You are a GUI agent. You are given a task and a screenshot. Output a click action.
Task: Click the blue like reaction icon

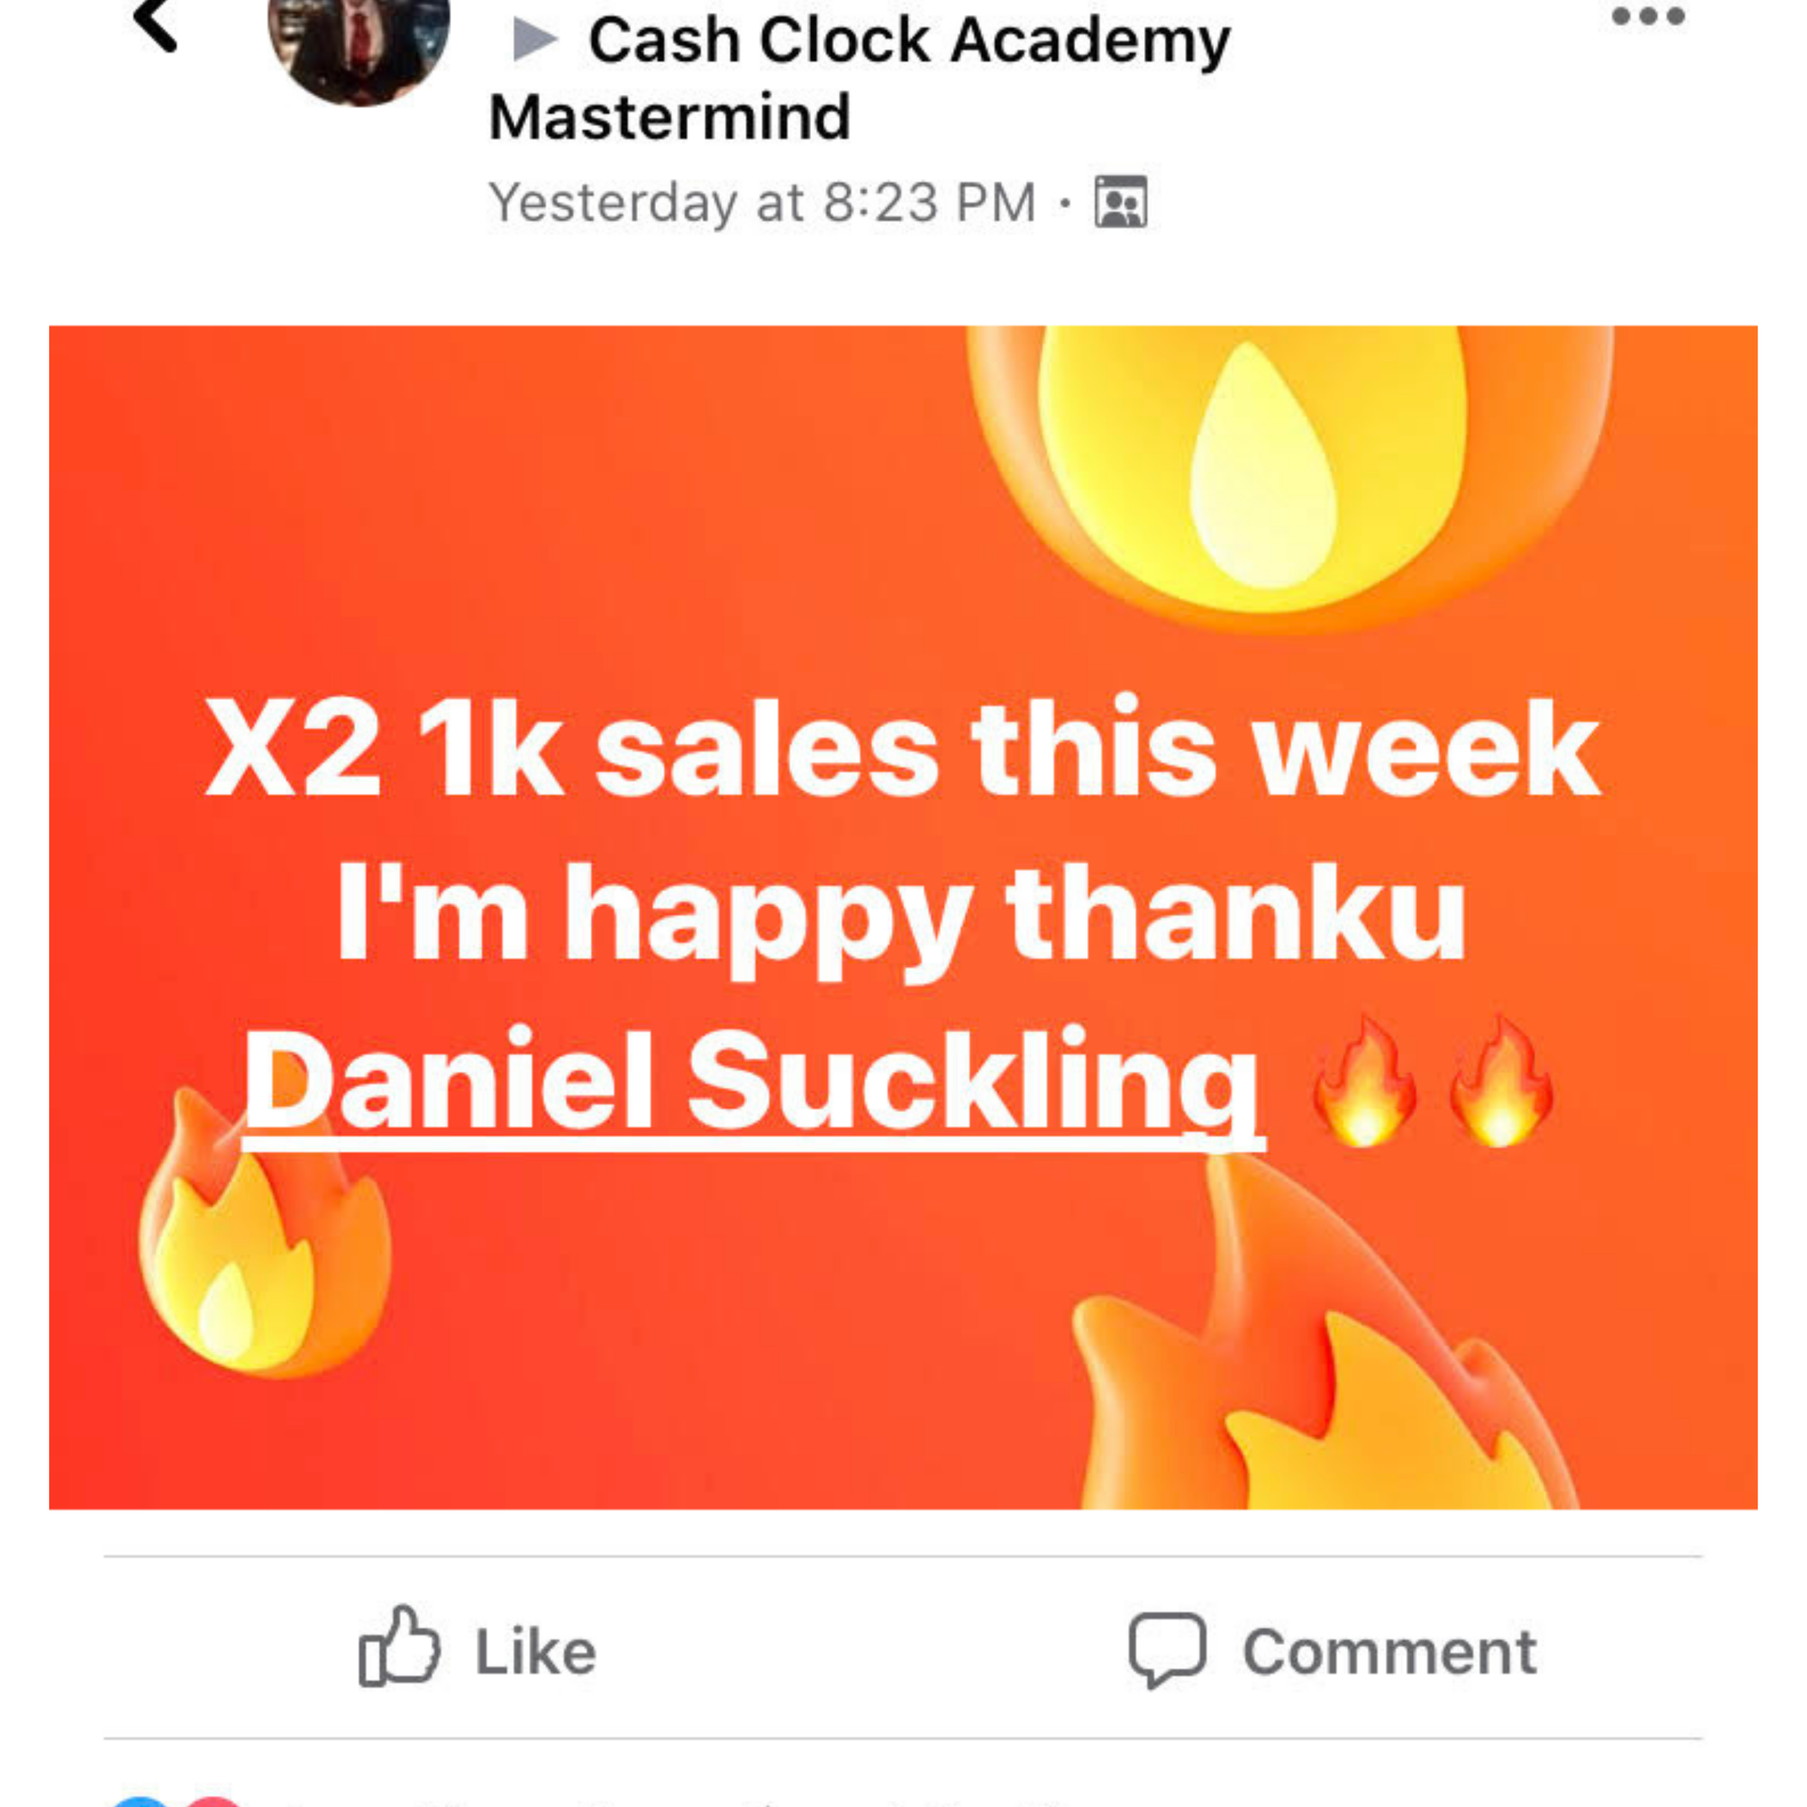pos(140,1800)
